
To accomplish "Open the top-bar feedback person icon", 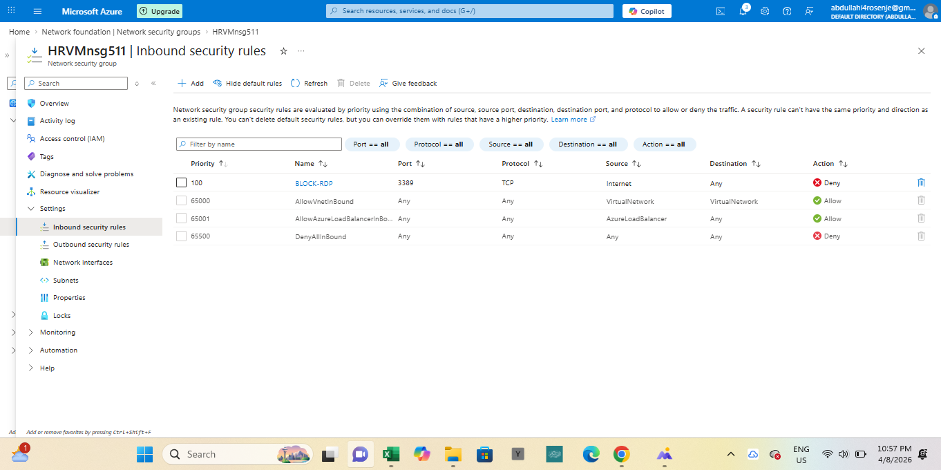I will pyautogui.click(x=809, y=11).
